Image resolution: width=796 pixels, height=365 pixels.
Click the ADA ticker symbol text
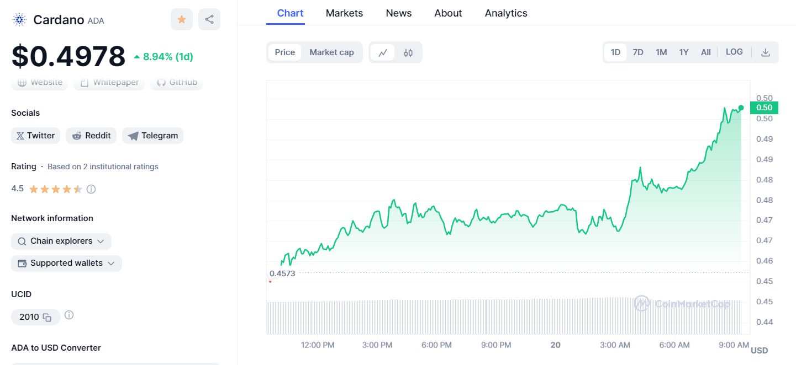[x=96, y=21]
